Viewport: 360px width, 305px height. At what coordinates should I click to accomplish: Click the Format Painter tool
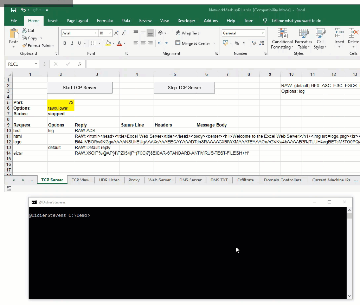[38, 46]
